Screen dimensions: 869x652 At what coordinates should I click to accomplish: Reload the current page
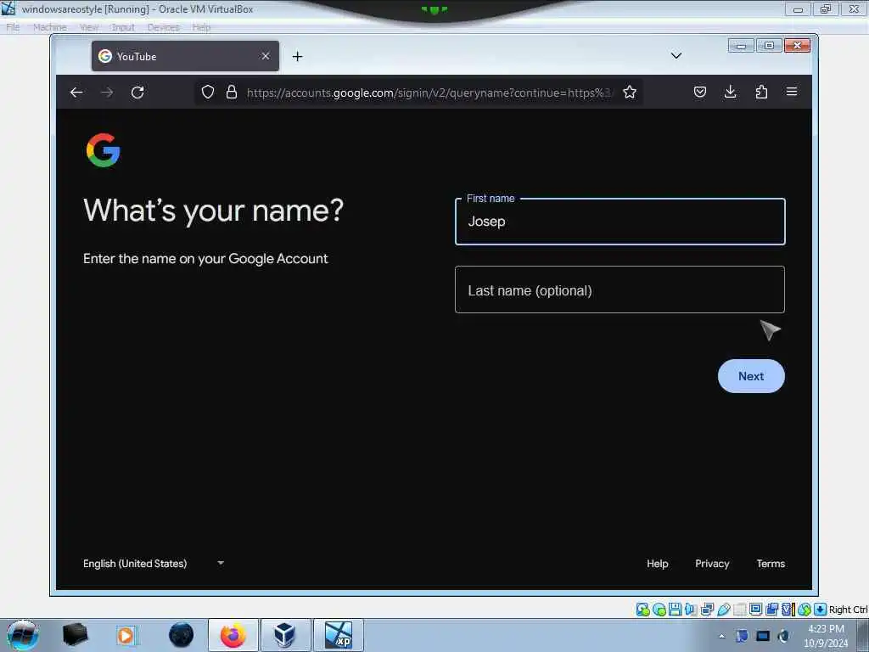click(137, 92)
